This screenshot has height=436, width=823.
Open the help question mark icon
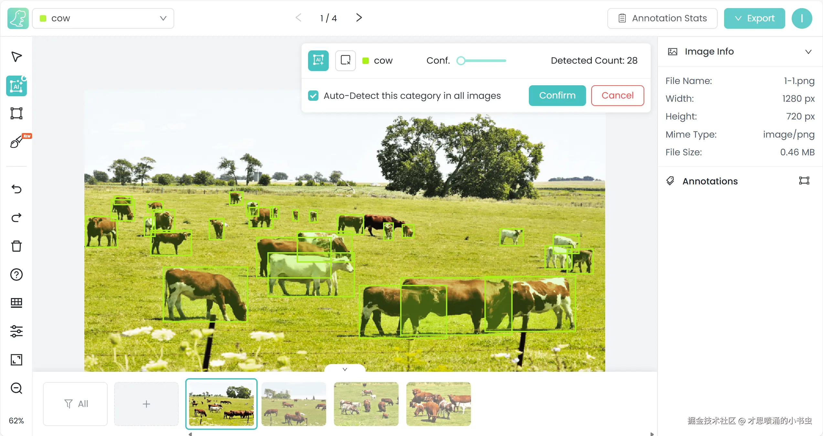(16, 275)
